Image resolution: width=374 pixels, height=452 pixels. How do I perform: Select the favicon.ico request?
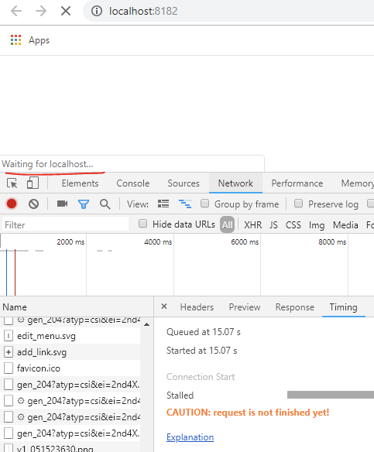[70, 368]
